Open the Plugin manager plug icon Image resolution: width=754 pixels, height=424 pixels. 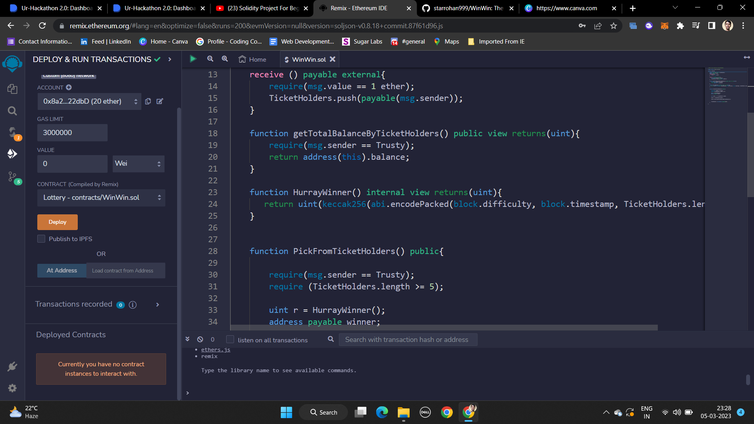[12, 366]
